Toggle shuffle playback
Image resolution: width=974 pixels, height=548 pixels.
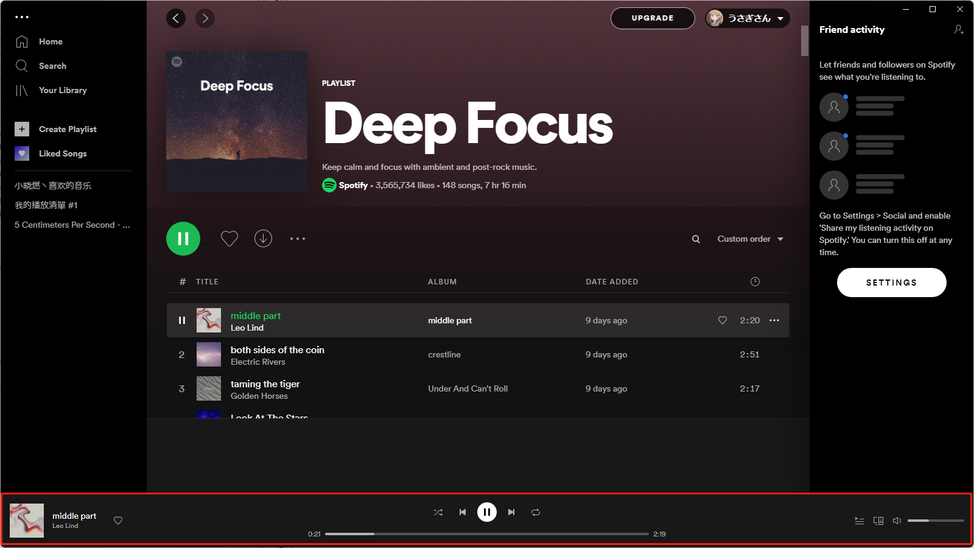438,512
